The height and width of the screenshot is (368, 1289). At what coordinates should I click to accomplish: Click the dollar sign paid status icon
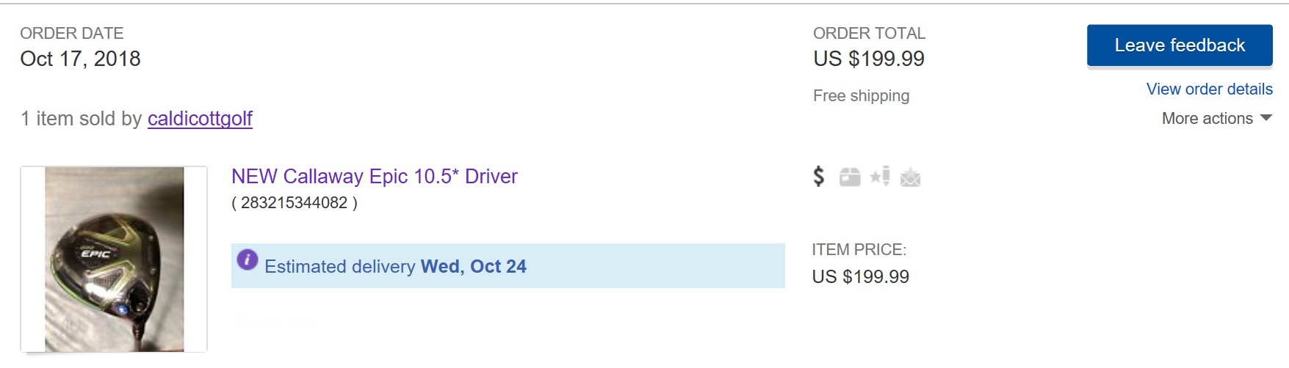point(819,177)
